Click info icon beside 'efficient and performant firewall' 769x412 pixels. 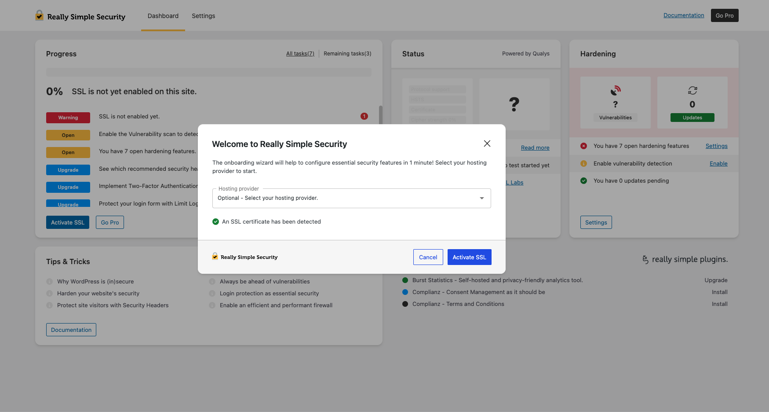point(212,305)
